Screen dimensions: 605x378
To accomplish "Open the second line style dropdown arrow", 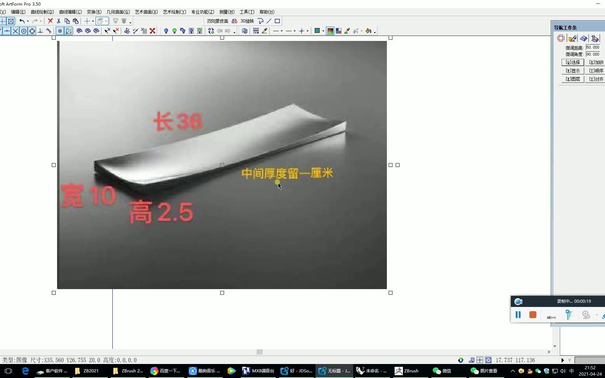I will coord(294,31).
